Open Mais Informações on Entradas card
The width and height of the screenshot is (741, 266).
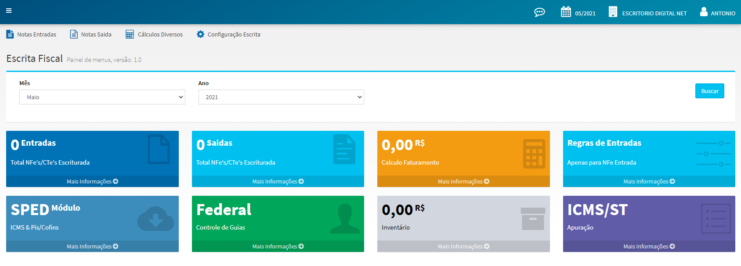pyautogui.click(x=92, y=181)
